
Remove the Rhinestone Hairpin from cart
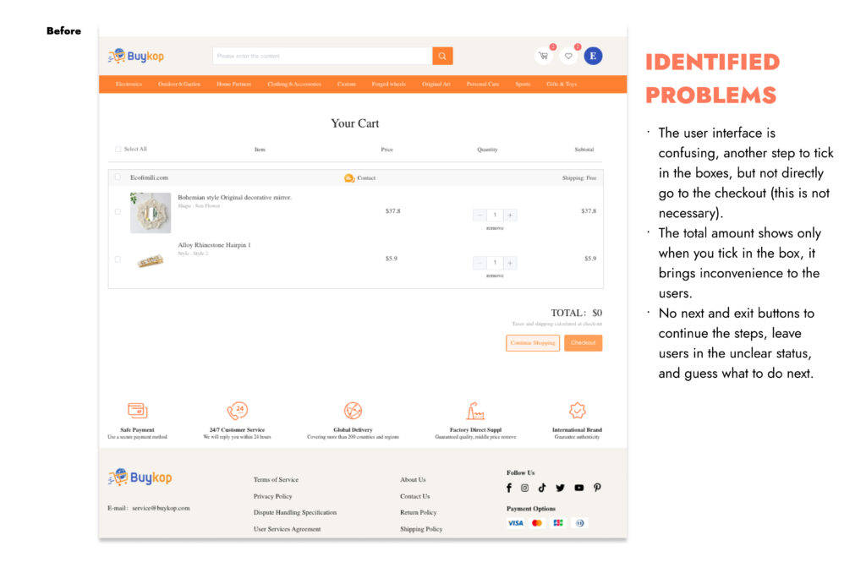coord(495,276)
